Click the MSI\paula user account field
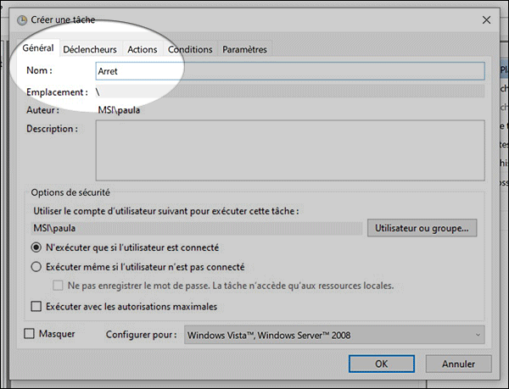Viewport: 509px width, 389px height. point(196,228)
